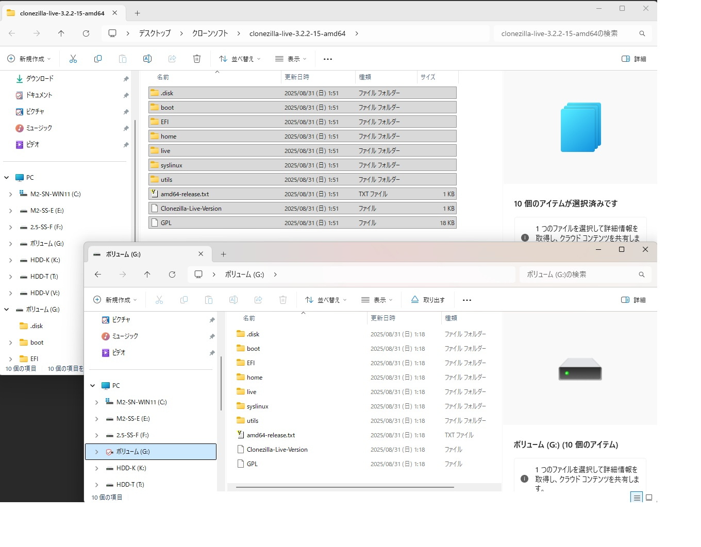Viewport: 701px width, 547px height.
Task: Close the clonezilla-live-3.2.2-15-amd64 tab
Action: tap(115, 13)
